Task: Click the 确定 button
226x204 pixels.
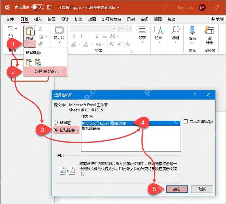Action: tap(177, 189)
